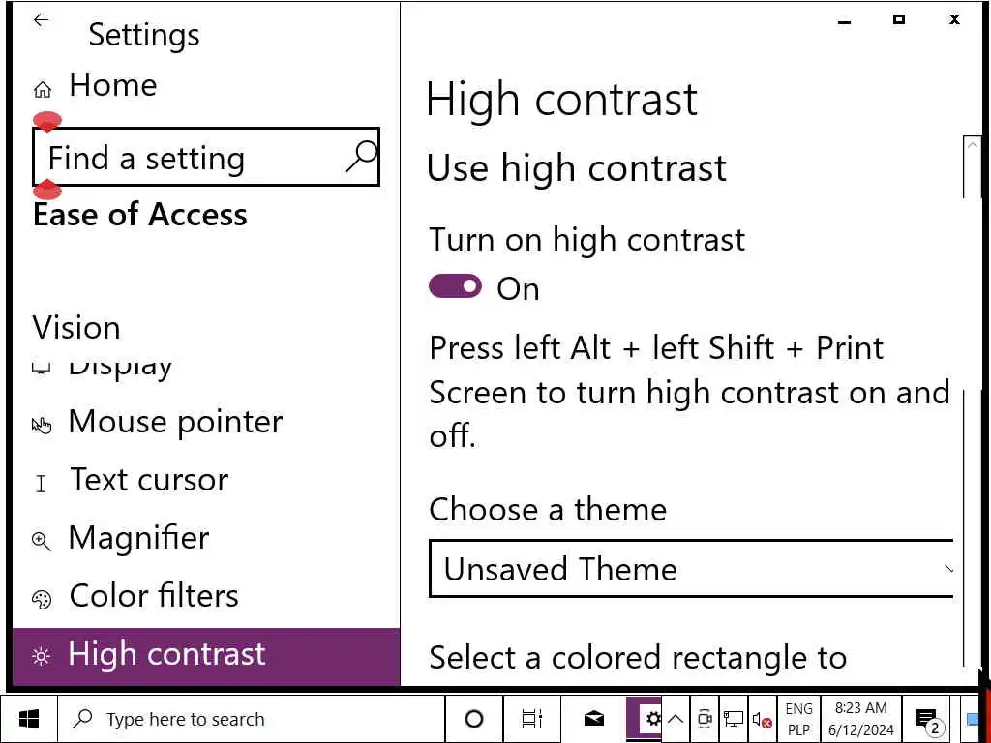Open Text cursor settings
This screenshot has width=991, height=743.
[149, 481]
